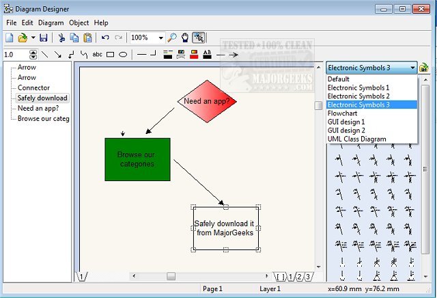
Task: Switch to layer tab 2
Action: coord(299,277)
